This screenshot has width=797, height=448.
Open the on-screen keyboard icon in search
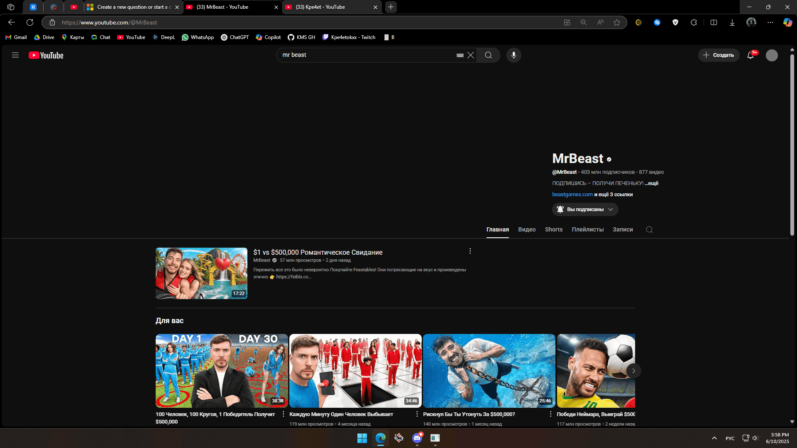[x=460, y=55]
